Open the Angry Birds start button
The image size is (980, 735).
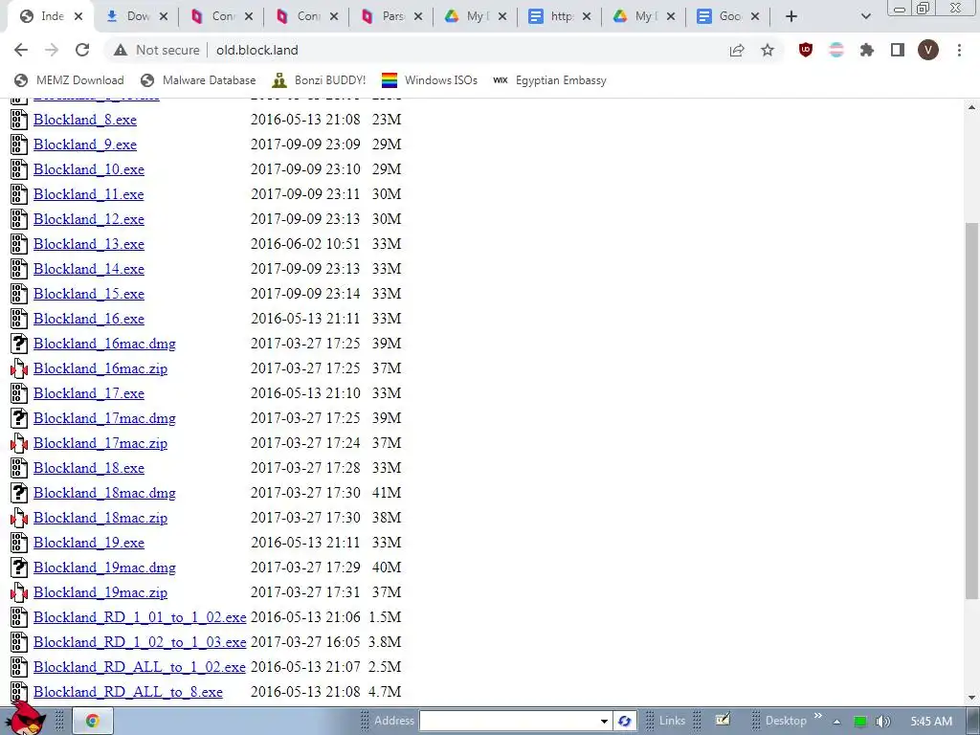click(x=24, y=720)
